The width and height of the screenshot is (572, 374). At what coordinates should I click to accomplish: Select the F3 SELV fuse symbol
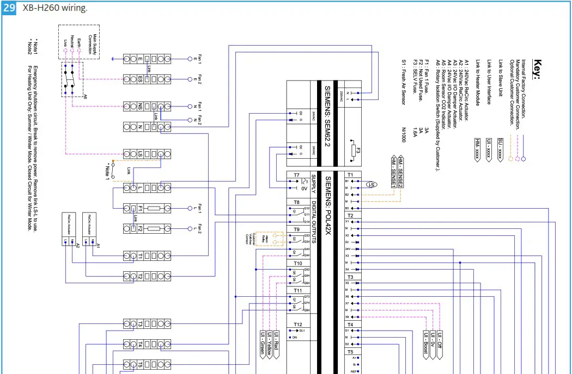352,151
